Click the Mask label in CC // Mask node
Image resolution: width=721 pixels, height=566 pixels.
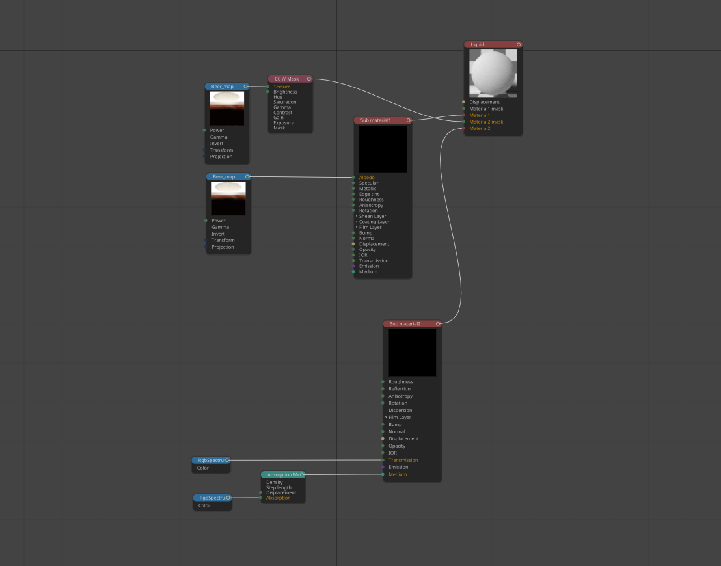pyautogui.click(x=279, y=128)
